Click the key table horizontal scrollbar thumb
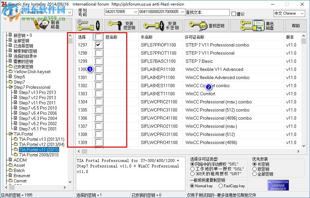This screenshot has width=310, height=198. (x=85, y=152)
